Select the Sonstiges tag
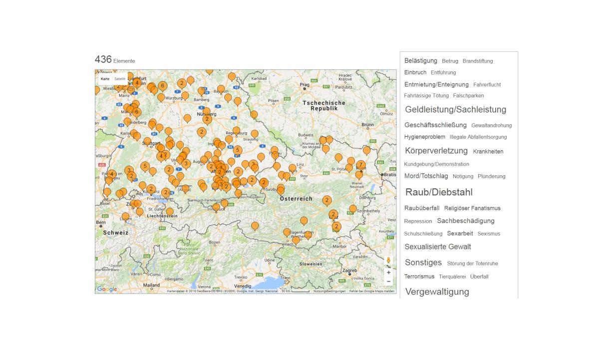 (x=423, y=263)
